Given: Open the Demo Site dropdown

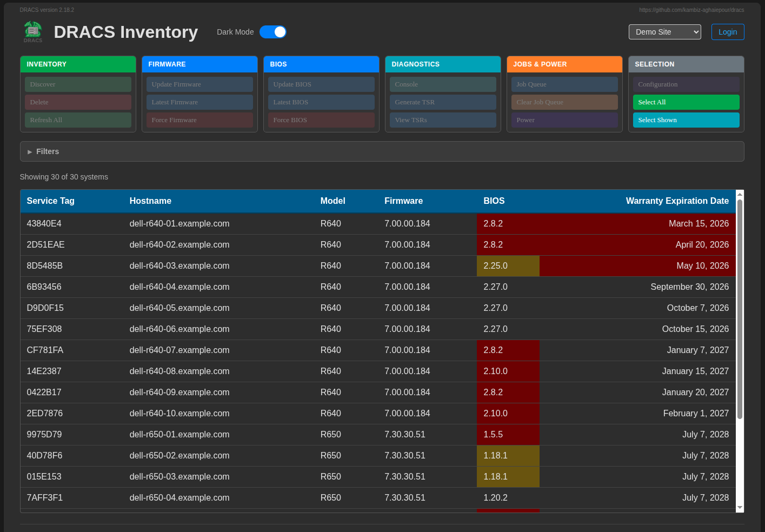Looking at the screenshot, I should coord(665,32).
